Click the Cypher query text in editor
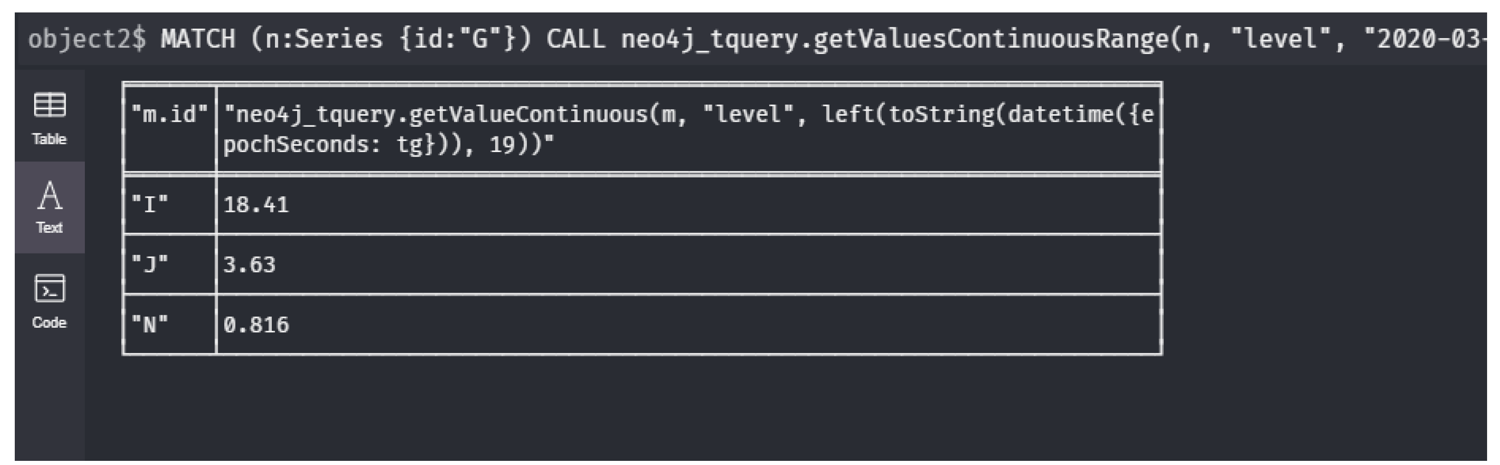The width and height of the screenshot is (1500, 465). (x=815, y=39)
